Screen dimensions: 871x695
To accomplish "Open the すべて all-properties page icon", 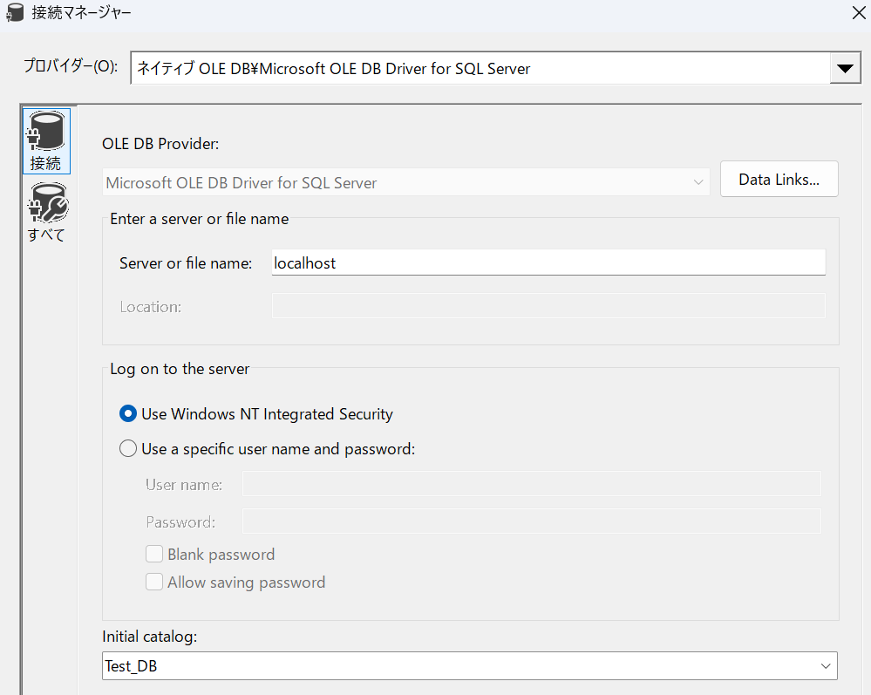I will tap(47, 213).
